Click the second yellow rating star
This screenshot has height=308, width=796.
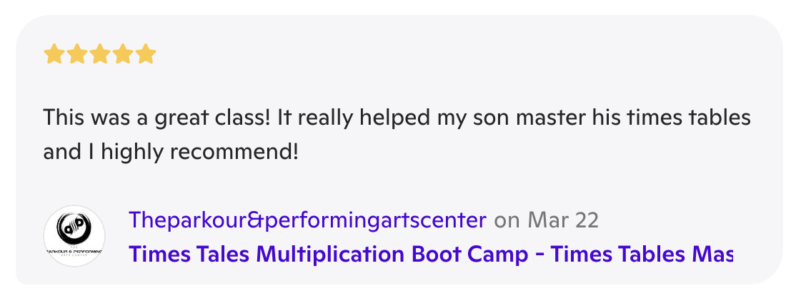[77, 54]
